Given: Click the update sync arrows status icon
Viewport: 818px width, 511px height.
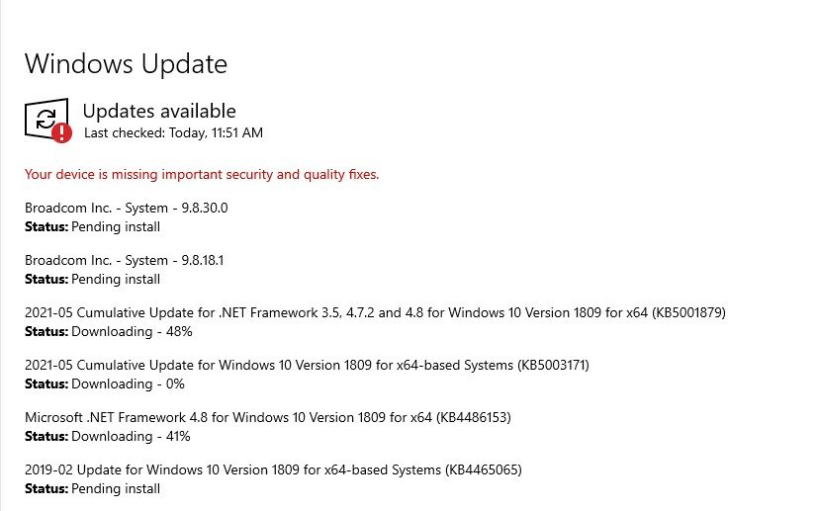Looking at the screenshot, I should [x=45, y=120].
